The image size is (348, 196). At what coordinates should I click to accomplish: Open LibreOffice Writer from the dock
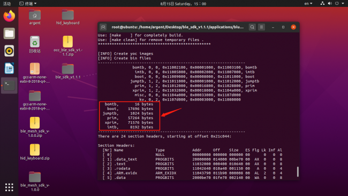9,68
